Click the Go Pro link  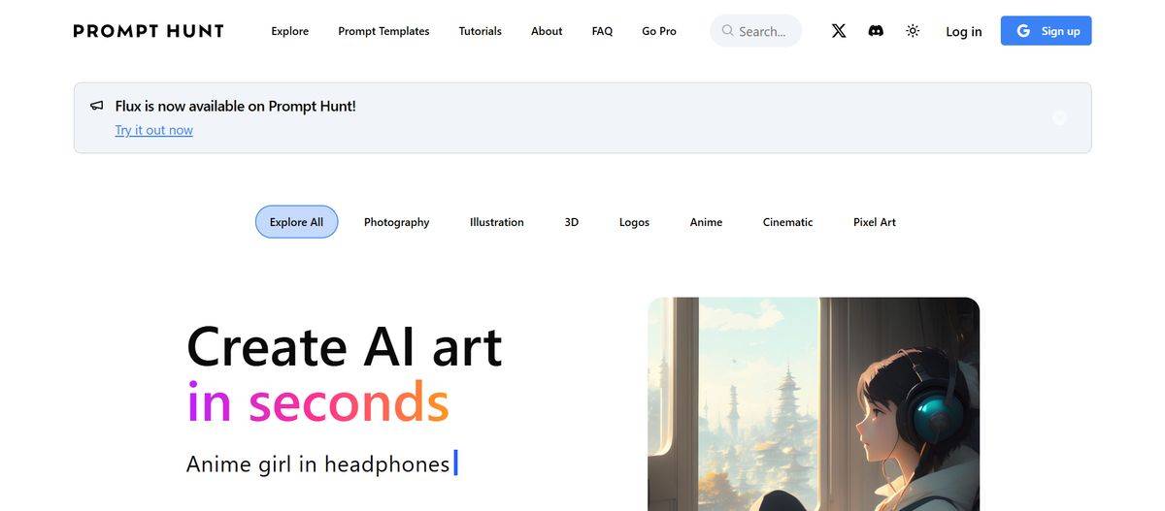tap(659, 31)
